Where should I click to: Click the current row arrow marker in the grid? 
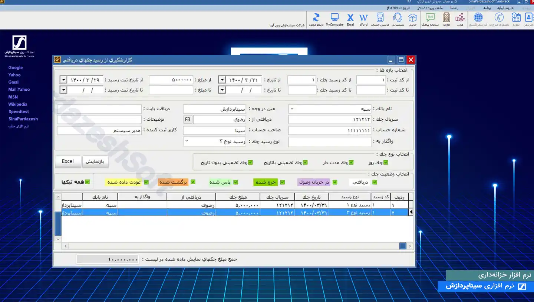tap(411, 212)
